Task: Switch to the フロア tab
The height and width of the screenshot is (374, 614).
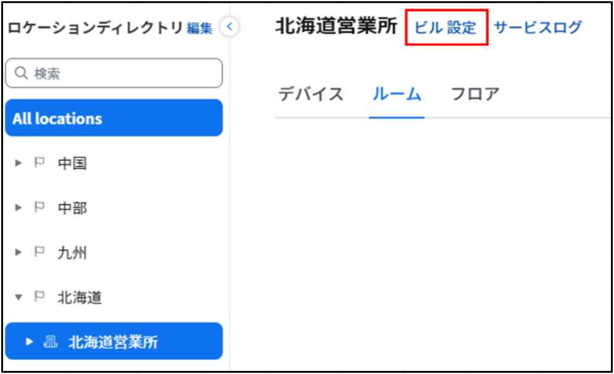Action: click(x=475, y=94)
